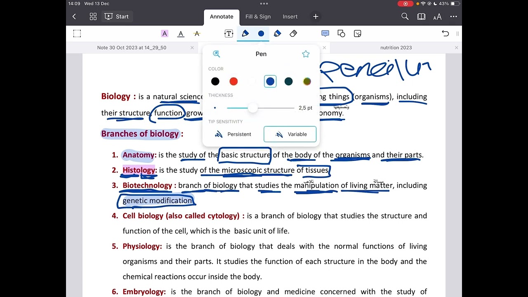This screenshot has width=528, height=297.
Task: Close the Note 30 Oct 2023 tab
Action: [x=192, y=47]
